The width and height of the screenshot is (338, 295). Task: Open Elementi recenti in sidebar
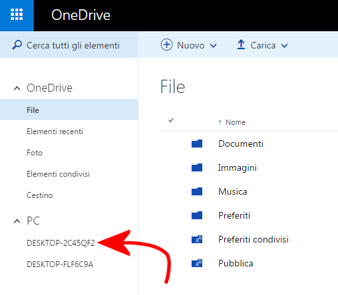coord(55,132)
